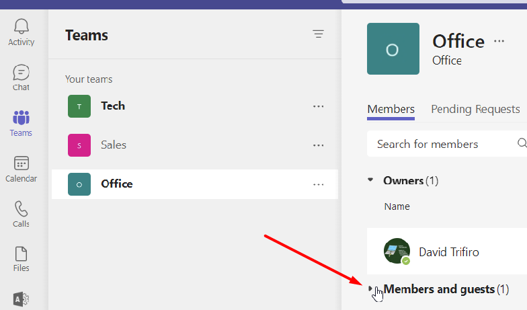Click the search magnifier icon in members box
This screenshot has height=310, width=527.
tap(522, 143)
